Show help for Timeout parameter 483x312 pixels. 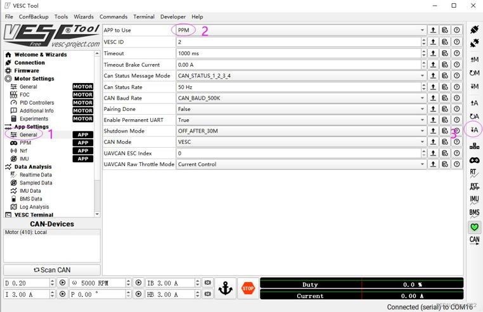[457, 53]
